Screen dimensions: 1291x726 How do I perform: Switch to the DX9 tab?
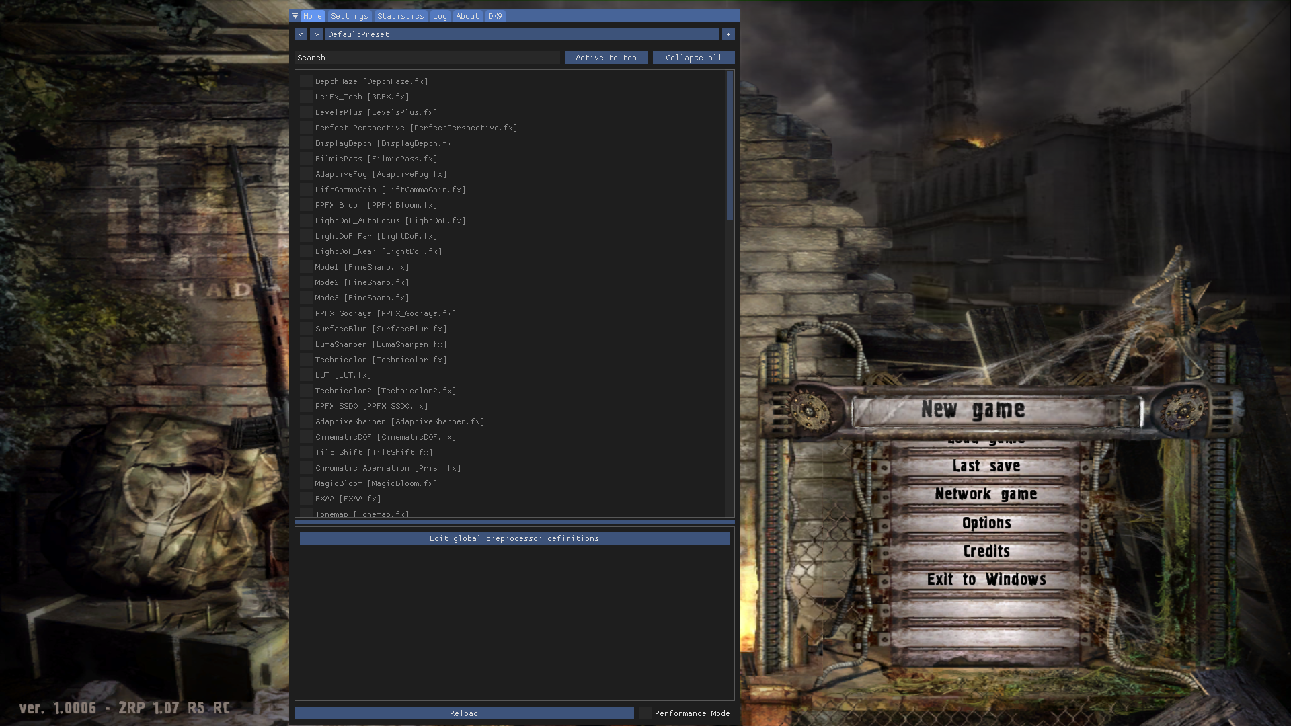495,16
